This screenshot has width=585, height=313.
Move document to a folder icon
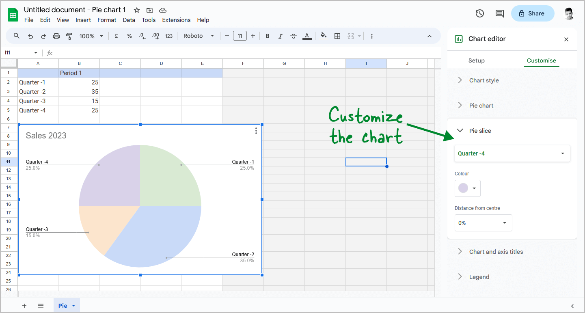[x=150, y=10]
